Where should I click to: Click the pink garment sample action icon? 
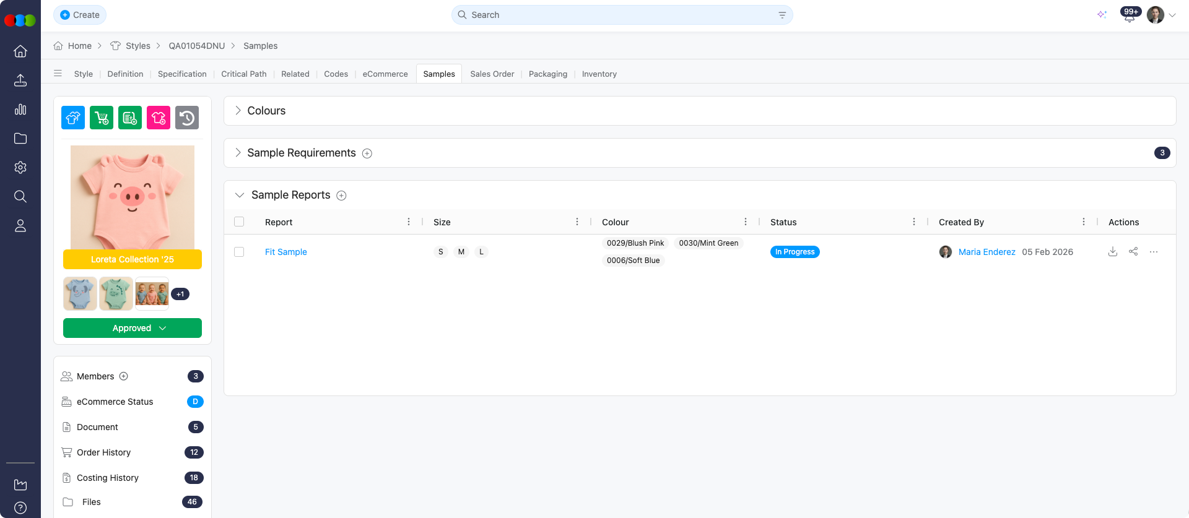tap(159, 118)
